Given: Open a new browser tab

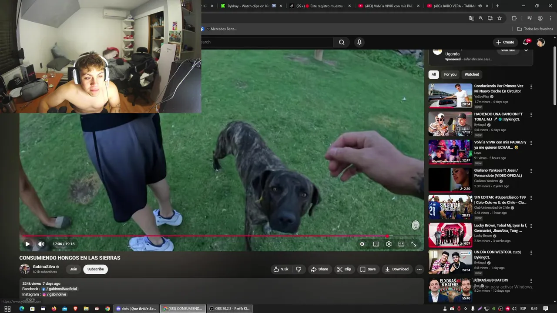Looking at the screenshot, I should coord(497,6).
